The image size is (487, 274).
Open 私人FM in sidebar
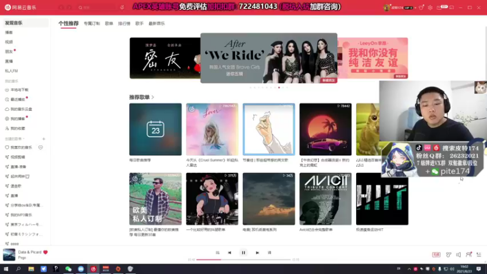point(11,71)
